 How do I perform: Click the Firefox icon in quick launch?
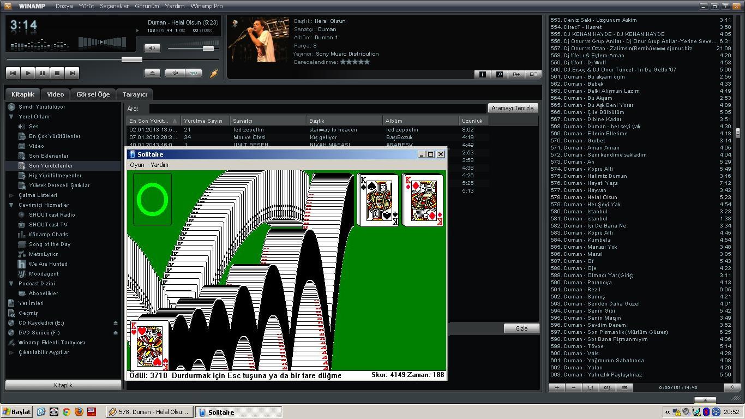coord(79,412)
